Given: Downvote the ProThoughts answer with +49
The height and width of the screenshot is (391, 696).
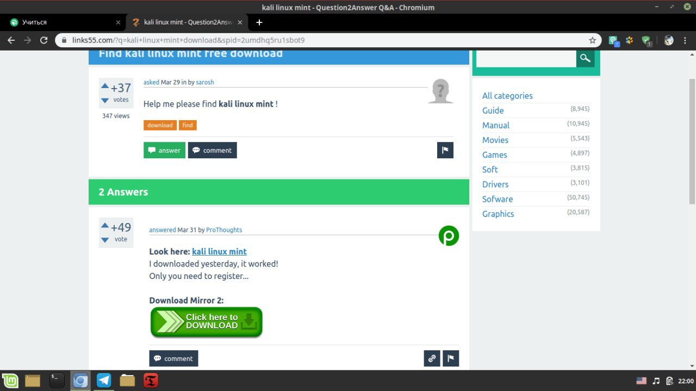Looking at the screenshot, I should (105, 240).
